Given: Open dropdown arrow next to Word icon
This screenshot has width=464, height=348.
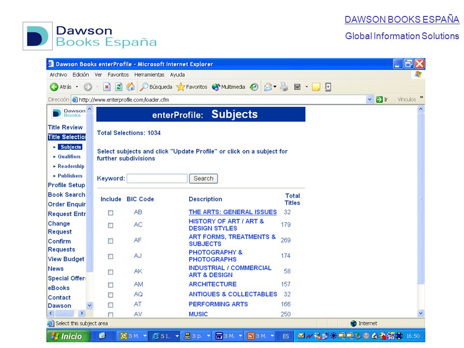Looking at the screenshot, I should [306, 87].
